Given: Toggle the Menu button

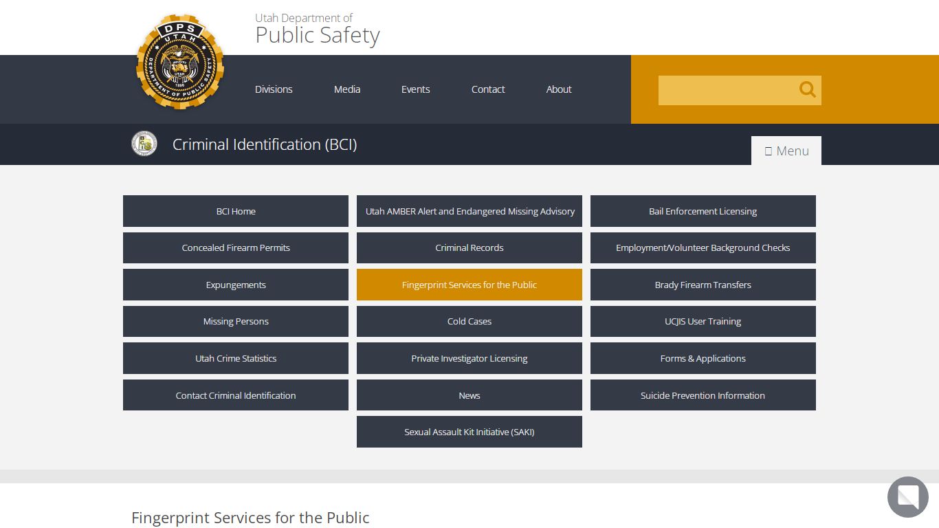Looking at the screenshot, I should pyautogui.click(x=786, y=151).
